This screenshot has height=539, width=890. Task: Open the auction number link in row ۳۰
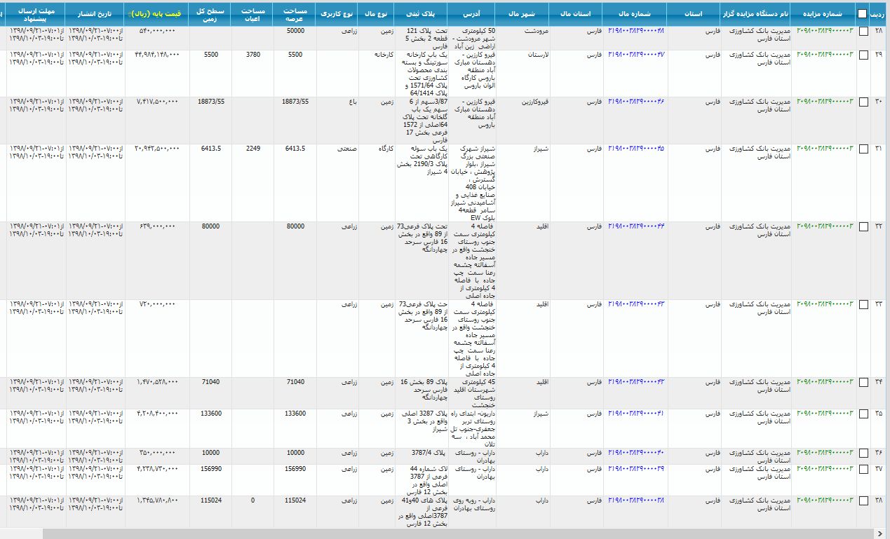pyautogui.click(x=825, y=102)
